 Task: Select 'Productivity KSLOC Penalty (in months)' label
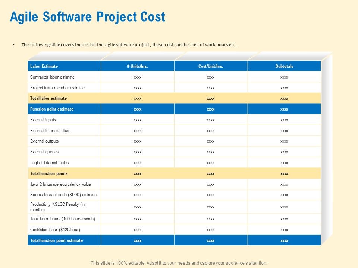[57, 207]
